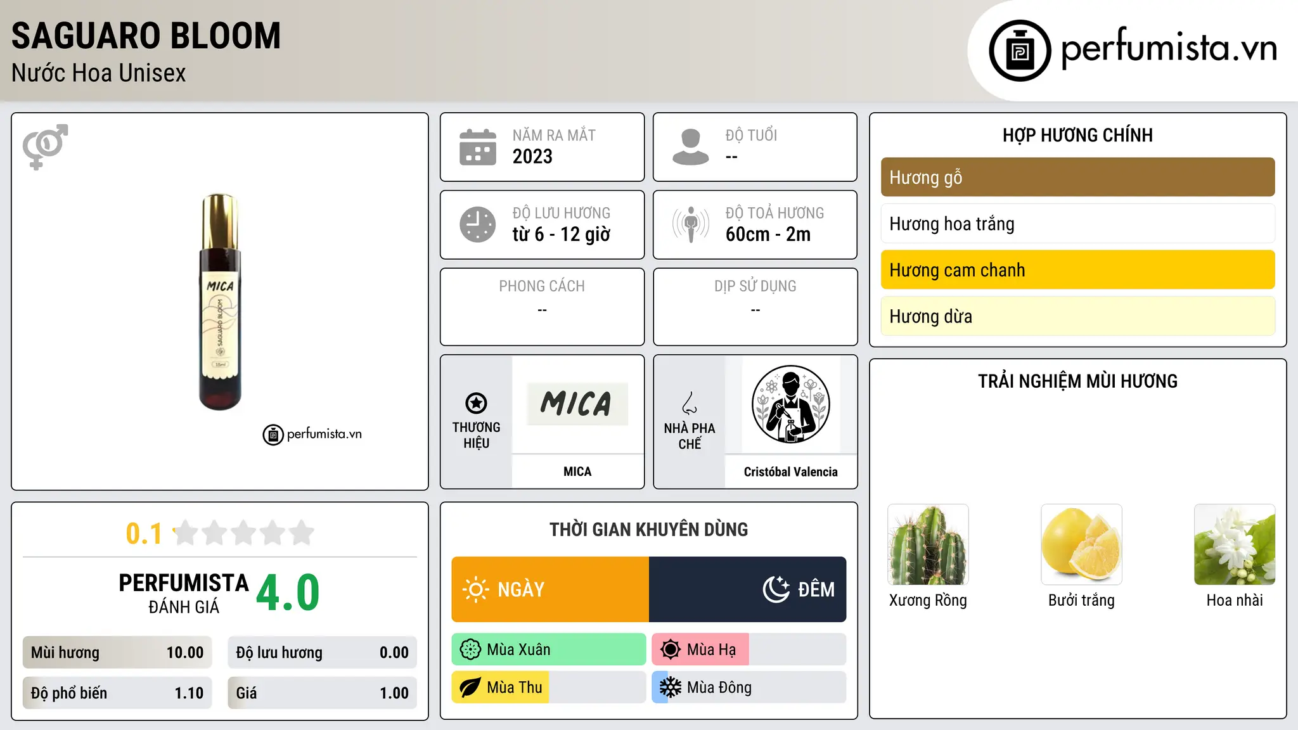Open the MICA brand name link
The width and height of the screenshot is (1298, 730).
point(577,471)
